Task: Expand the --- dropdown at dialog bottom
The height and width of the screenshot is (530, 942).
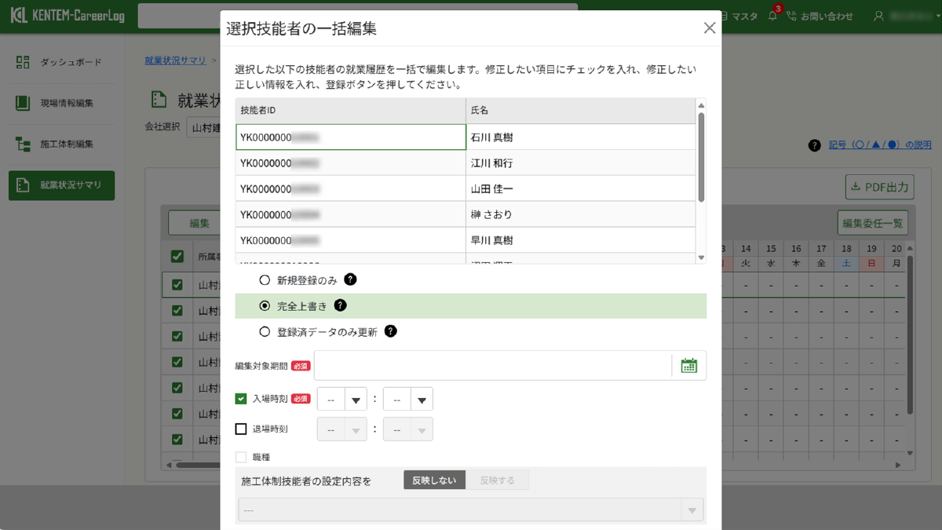Action: pos(691,510)
